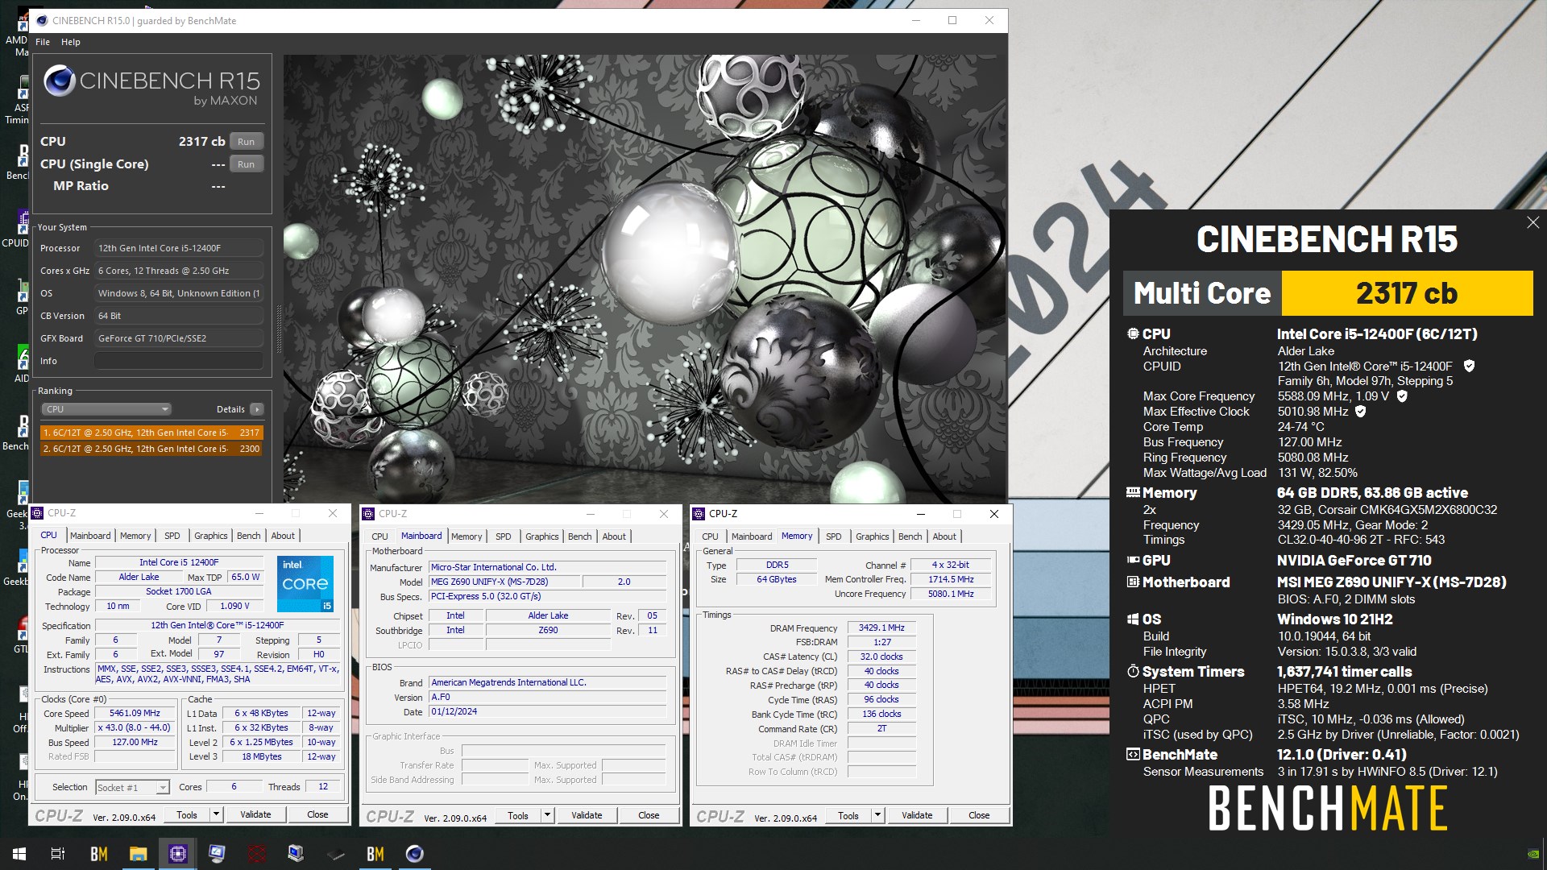Viewport: 1547px width, 870px height.
Task: Close the BenchMate result overlay with X
Action: pyautogui.click(x=1532, y=222)
